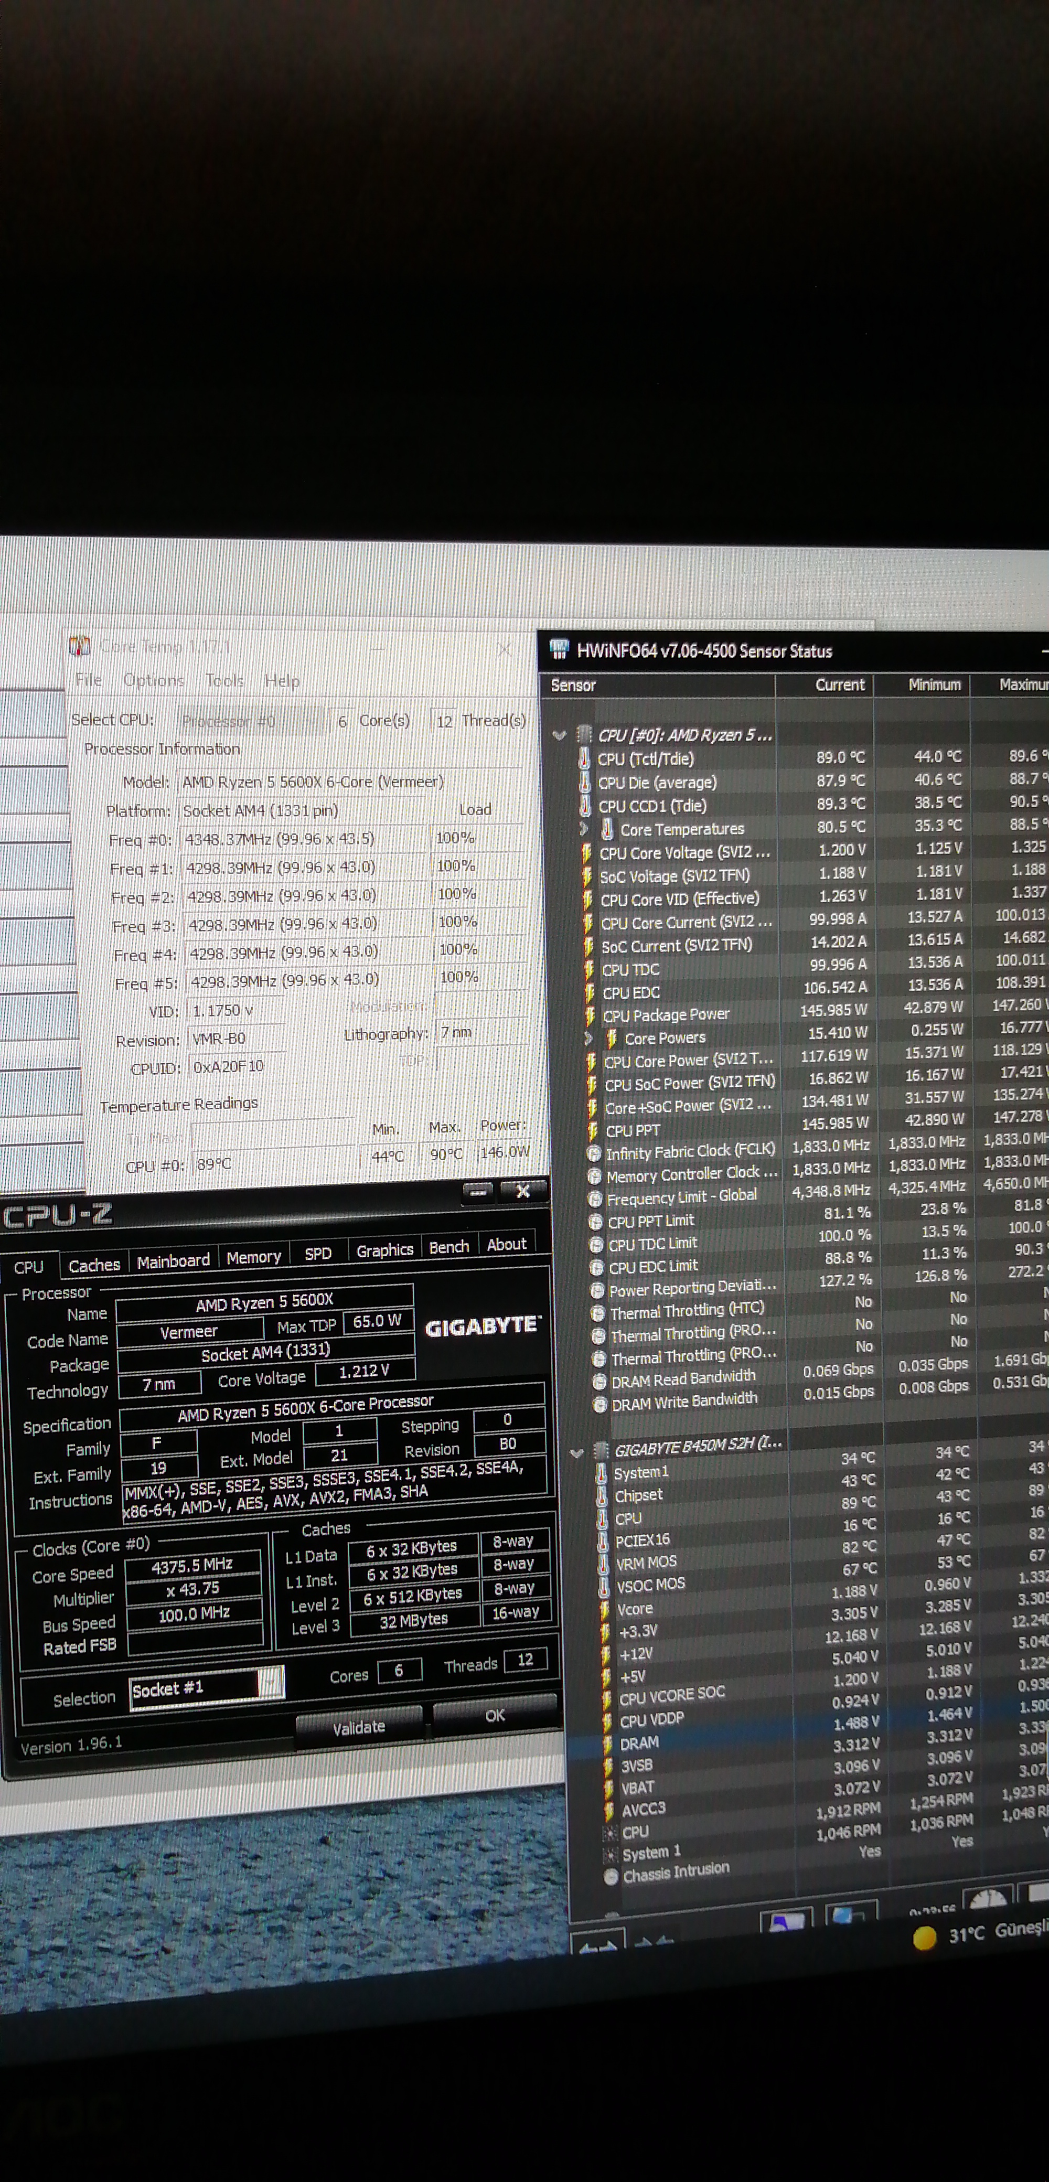This screenshot has height=2182, width=1049.
Task: Click the thermometer icon beside Chipset
Action: pos(602,1497)
